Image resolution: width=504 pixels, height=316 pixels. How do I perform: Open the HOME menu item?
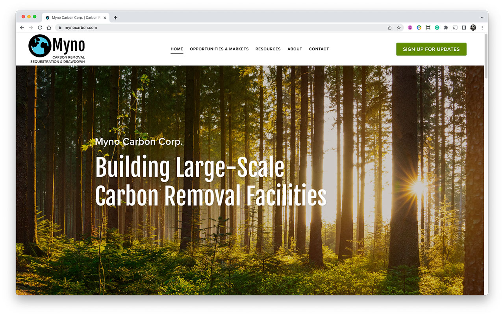[177, 49]
